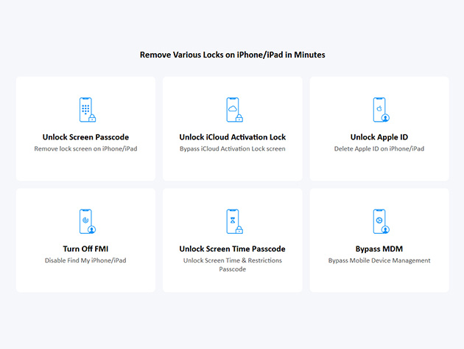Choose Unlock Apple ID title
Screen dimensions: 464x349
[x=379, y=137]
